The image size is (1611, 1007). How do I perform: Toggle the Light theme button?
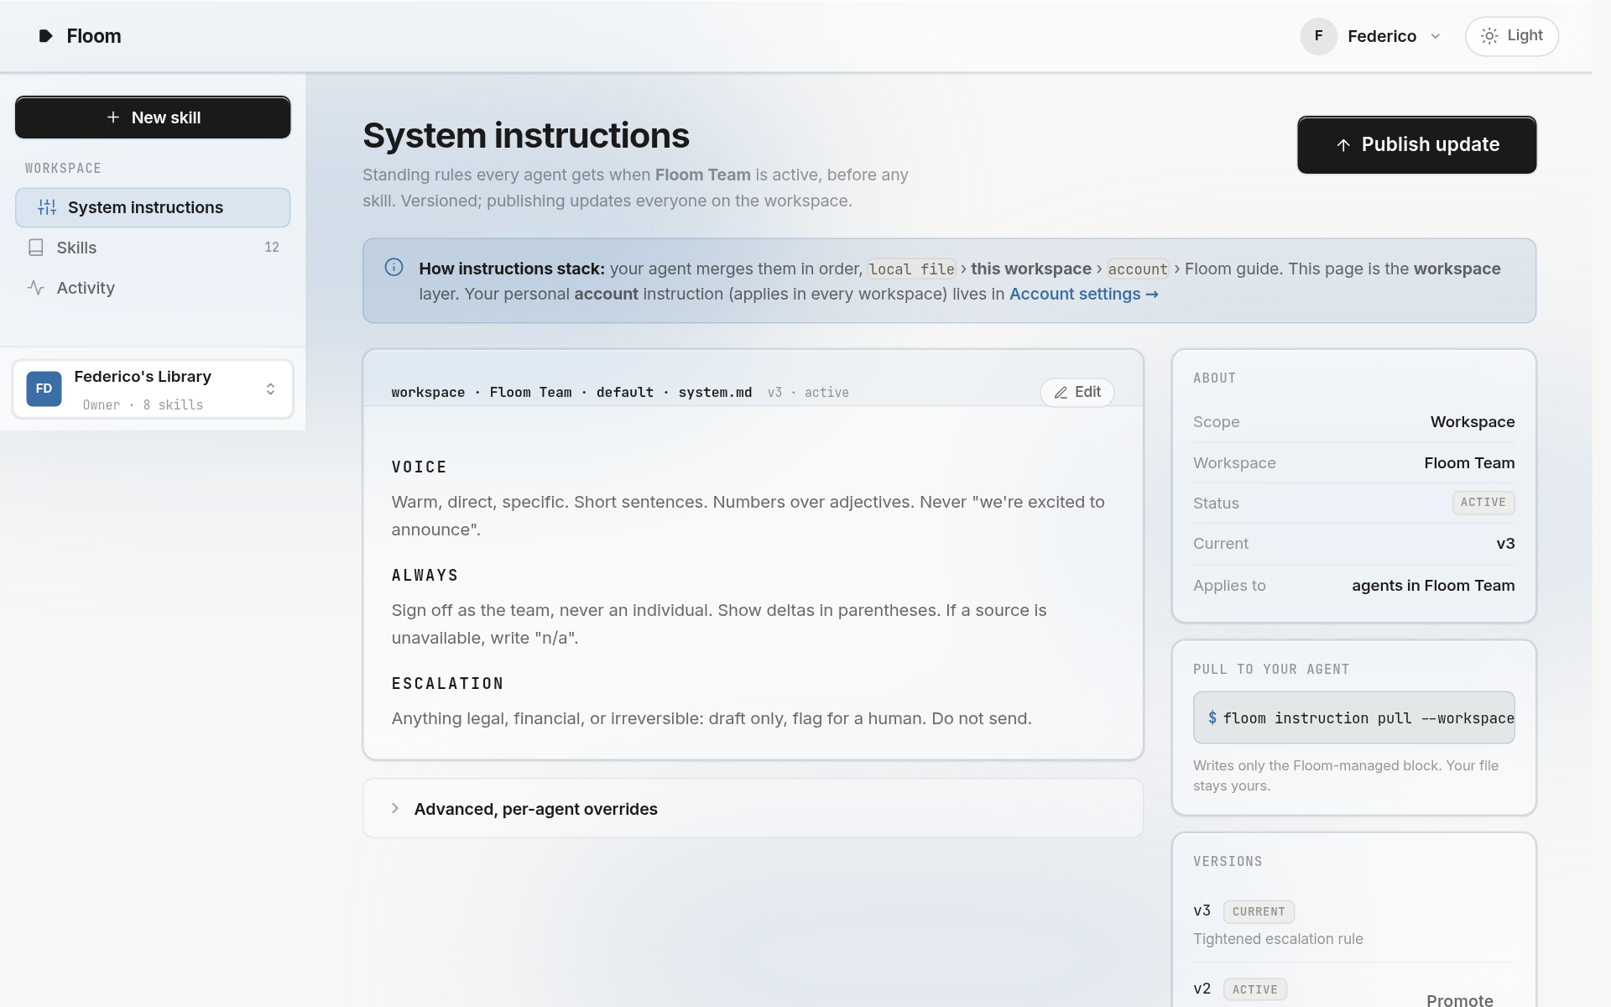click(1511, 36)
